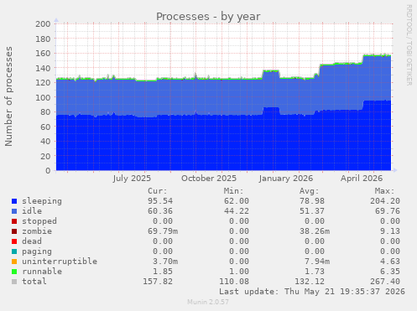Click the 'April 2026' axis label
This screenshot has height=311, width=417.
(x=362, y=179)
